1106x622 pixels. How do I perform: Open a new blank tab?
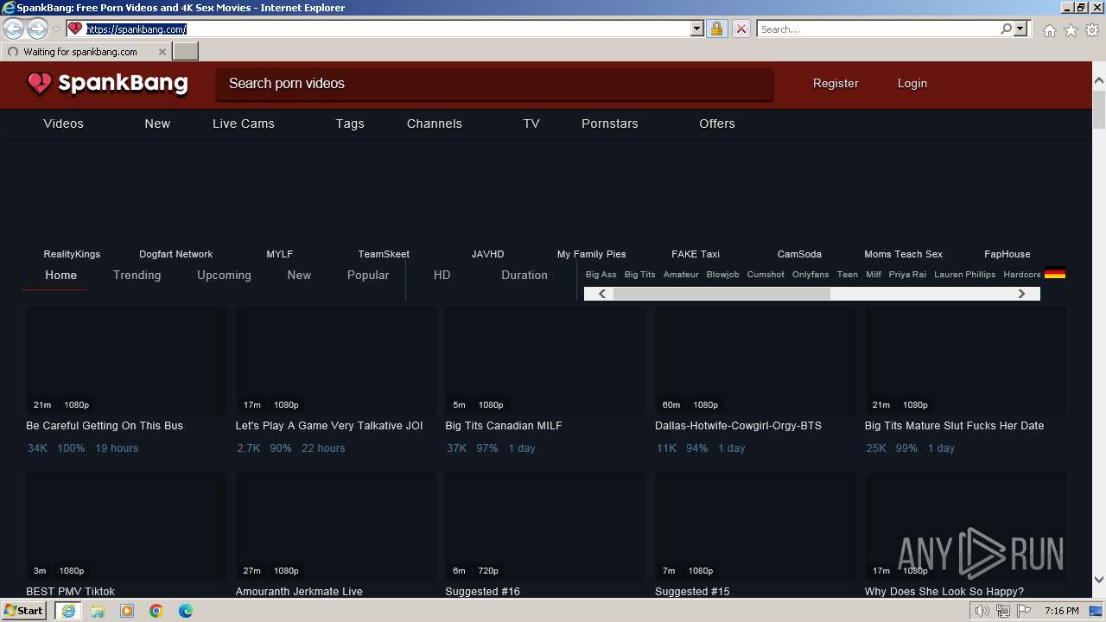pos(186,52)
